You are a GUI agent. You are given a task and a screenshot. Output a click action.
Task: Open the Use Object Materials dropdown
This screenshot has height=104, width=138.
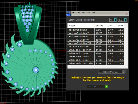tap(112, 72)
